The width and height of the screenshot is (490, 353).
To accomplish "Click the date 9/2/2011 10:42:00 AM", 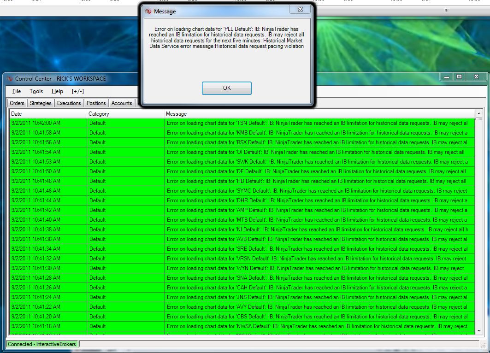I will click(x=36, y=123).
